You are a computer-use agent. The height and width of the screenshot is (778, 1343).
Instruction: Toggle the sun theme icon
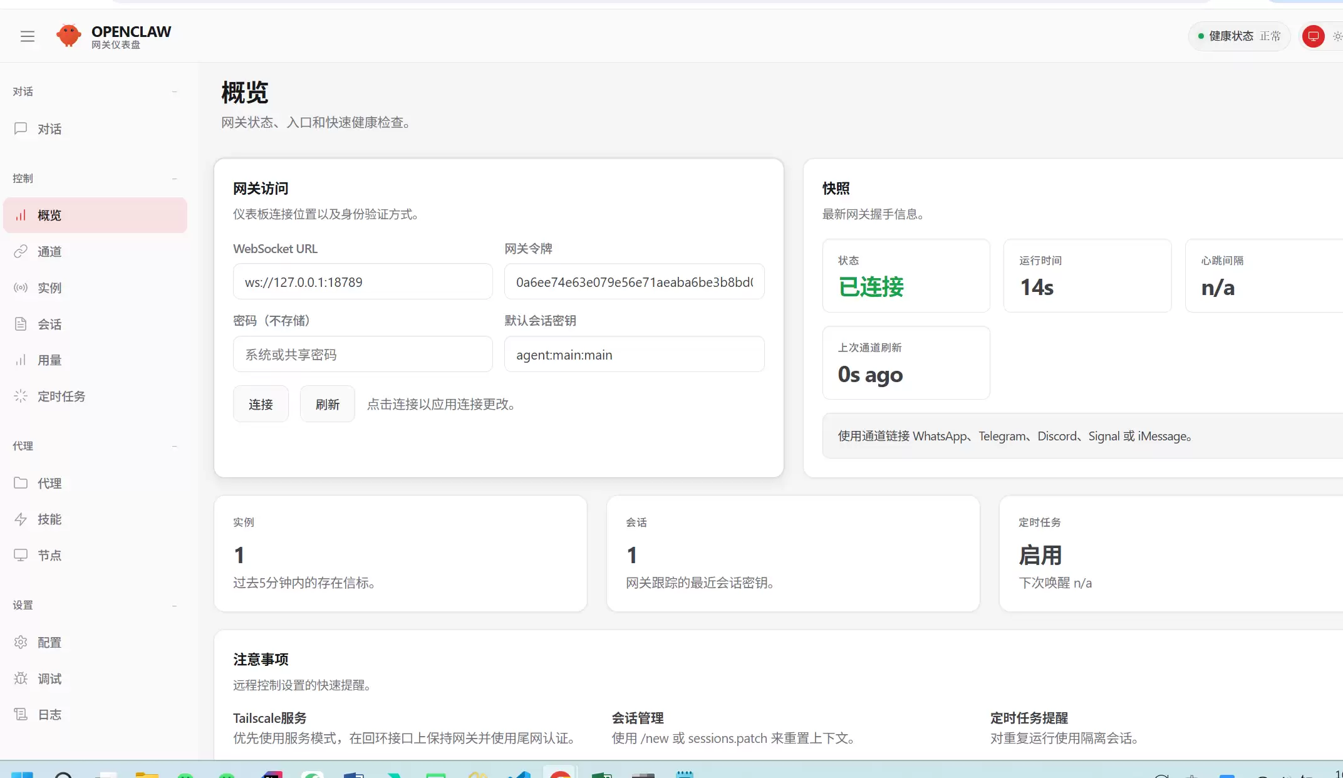pyautogui.click(x=1337, y=36)
